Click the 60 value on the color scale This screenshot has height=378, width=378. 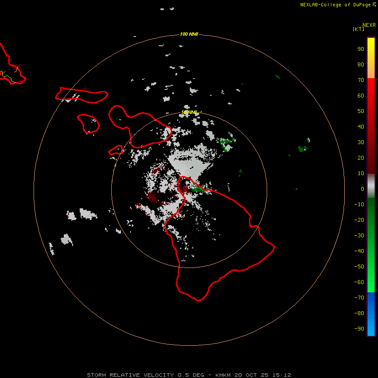tap(361, 95)
